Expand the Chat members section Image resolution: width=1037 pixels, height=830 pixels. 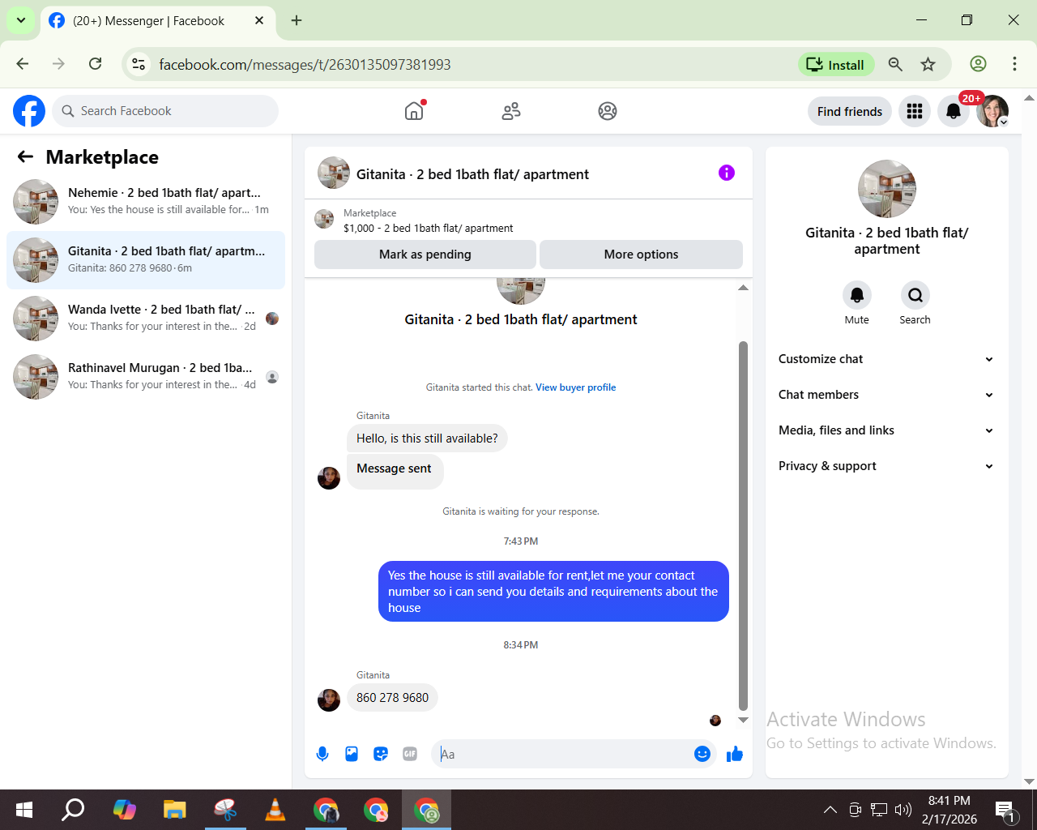pos(886,395)
